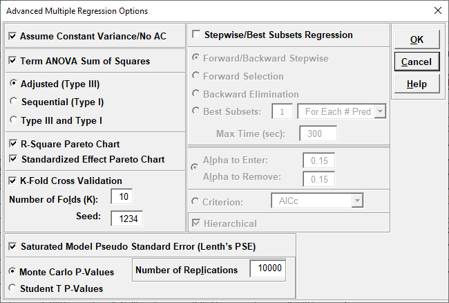449x303 pixels.
Task: Enable Stepwise/Best Subsets Regression
Action: point(196,35)
